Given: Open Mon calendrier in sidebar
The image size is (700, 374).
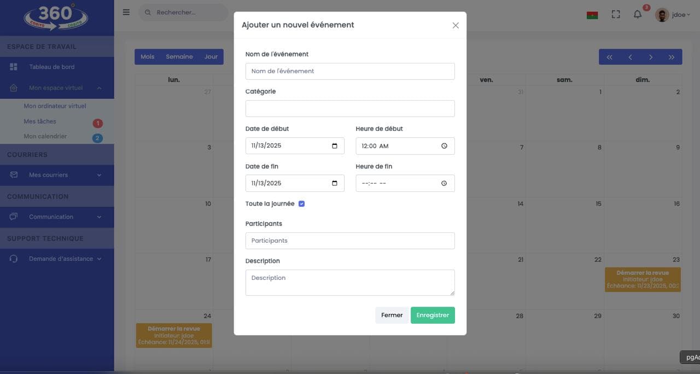Looking at the screenshot, I should 45,136.
